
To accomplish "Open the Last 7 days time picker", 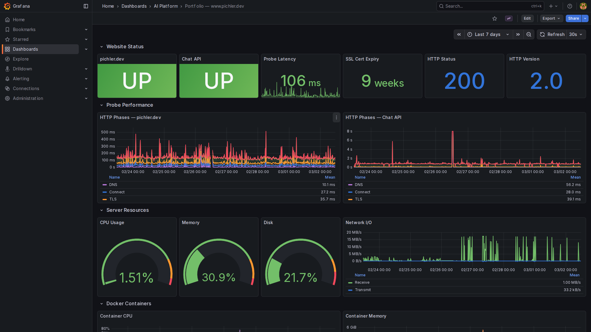I will [x=488, y=34].
